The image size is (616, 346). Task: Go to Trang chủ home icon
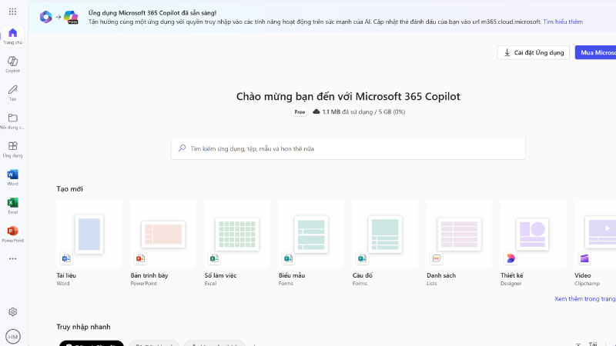[12, 35]
